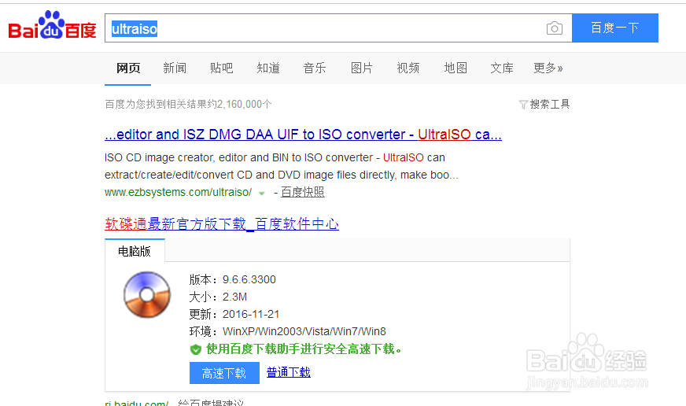Click the Baidu logo
686x406 pixels.
pos(52,25)
